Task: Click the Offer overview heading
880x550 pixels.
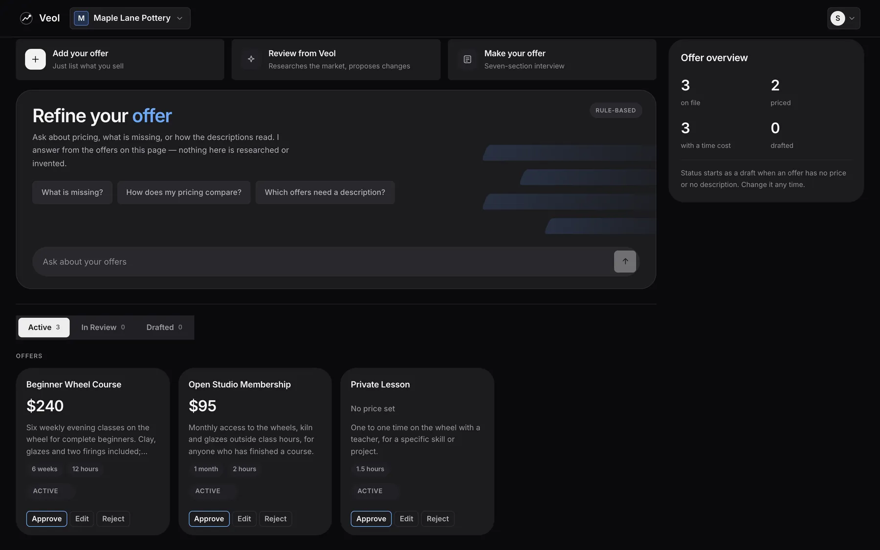Action: tap(714, 58)
